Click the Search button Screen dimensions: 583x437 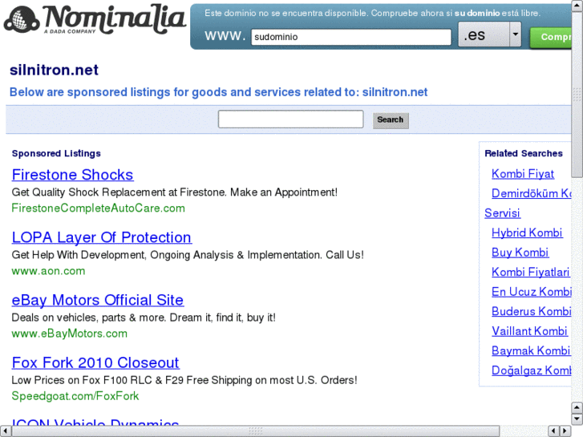point(391,120)
